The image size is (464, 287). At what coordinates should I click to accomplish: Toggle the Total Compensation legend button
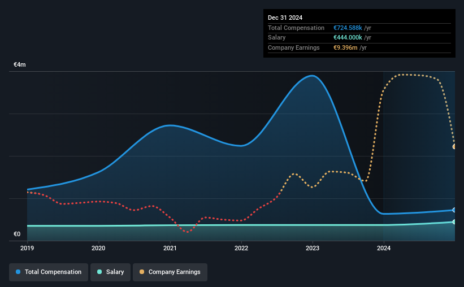49,272
